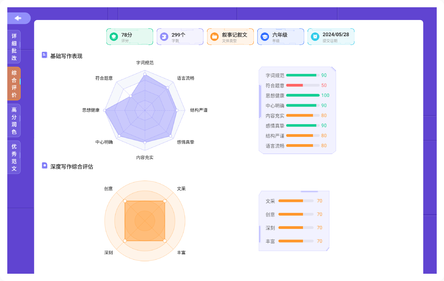Click the 思想健康 vertex on purple radar
The width and height of the screenshot is (444, 281).
(105, 111)
